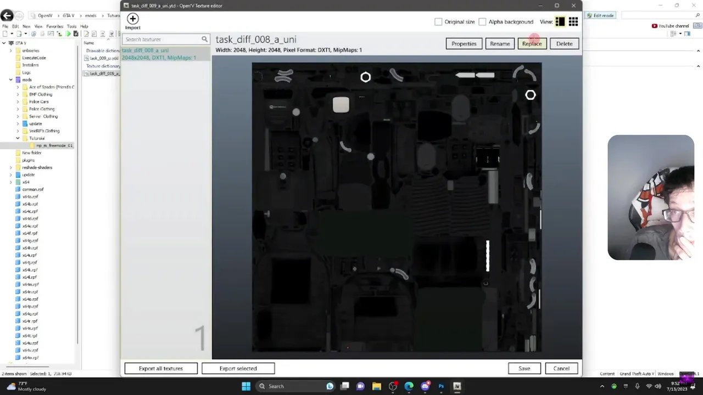This screenshot has width=703, height=395.
Task: Save the texture dictionary changes
Action: point(525,369)
